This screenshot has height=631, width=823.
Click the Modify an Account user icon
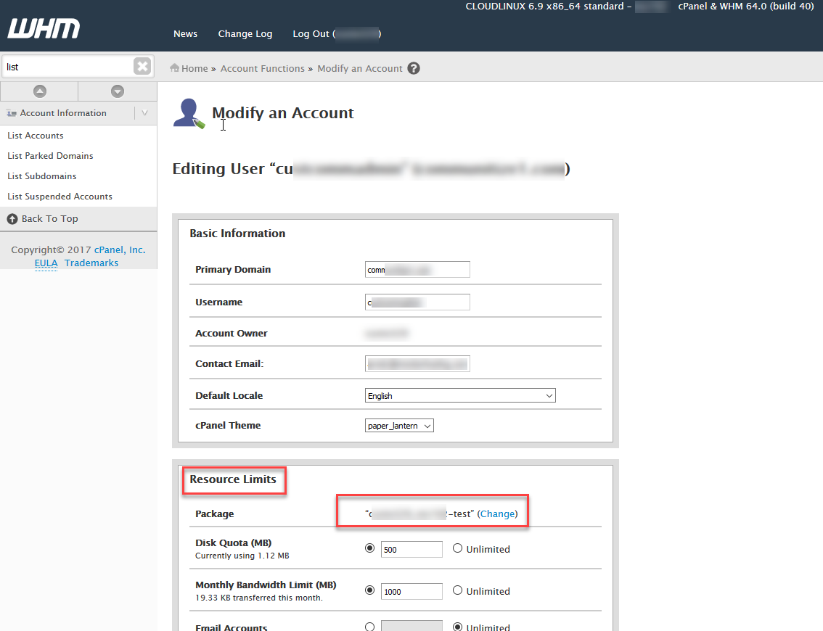coord(188,114)
